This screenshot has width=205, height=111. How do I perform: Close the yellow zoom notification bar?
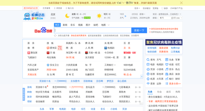(181, 3)
